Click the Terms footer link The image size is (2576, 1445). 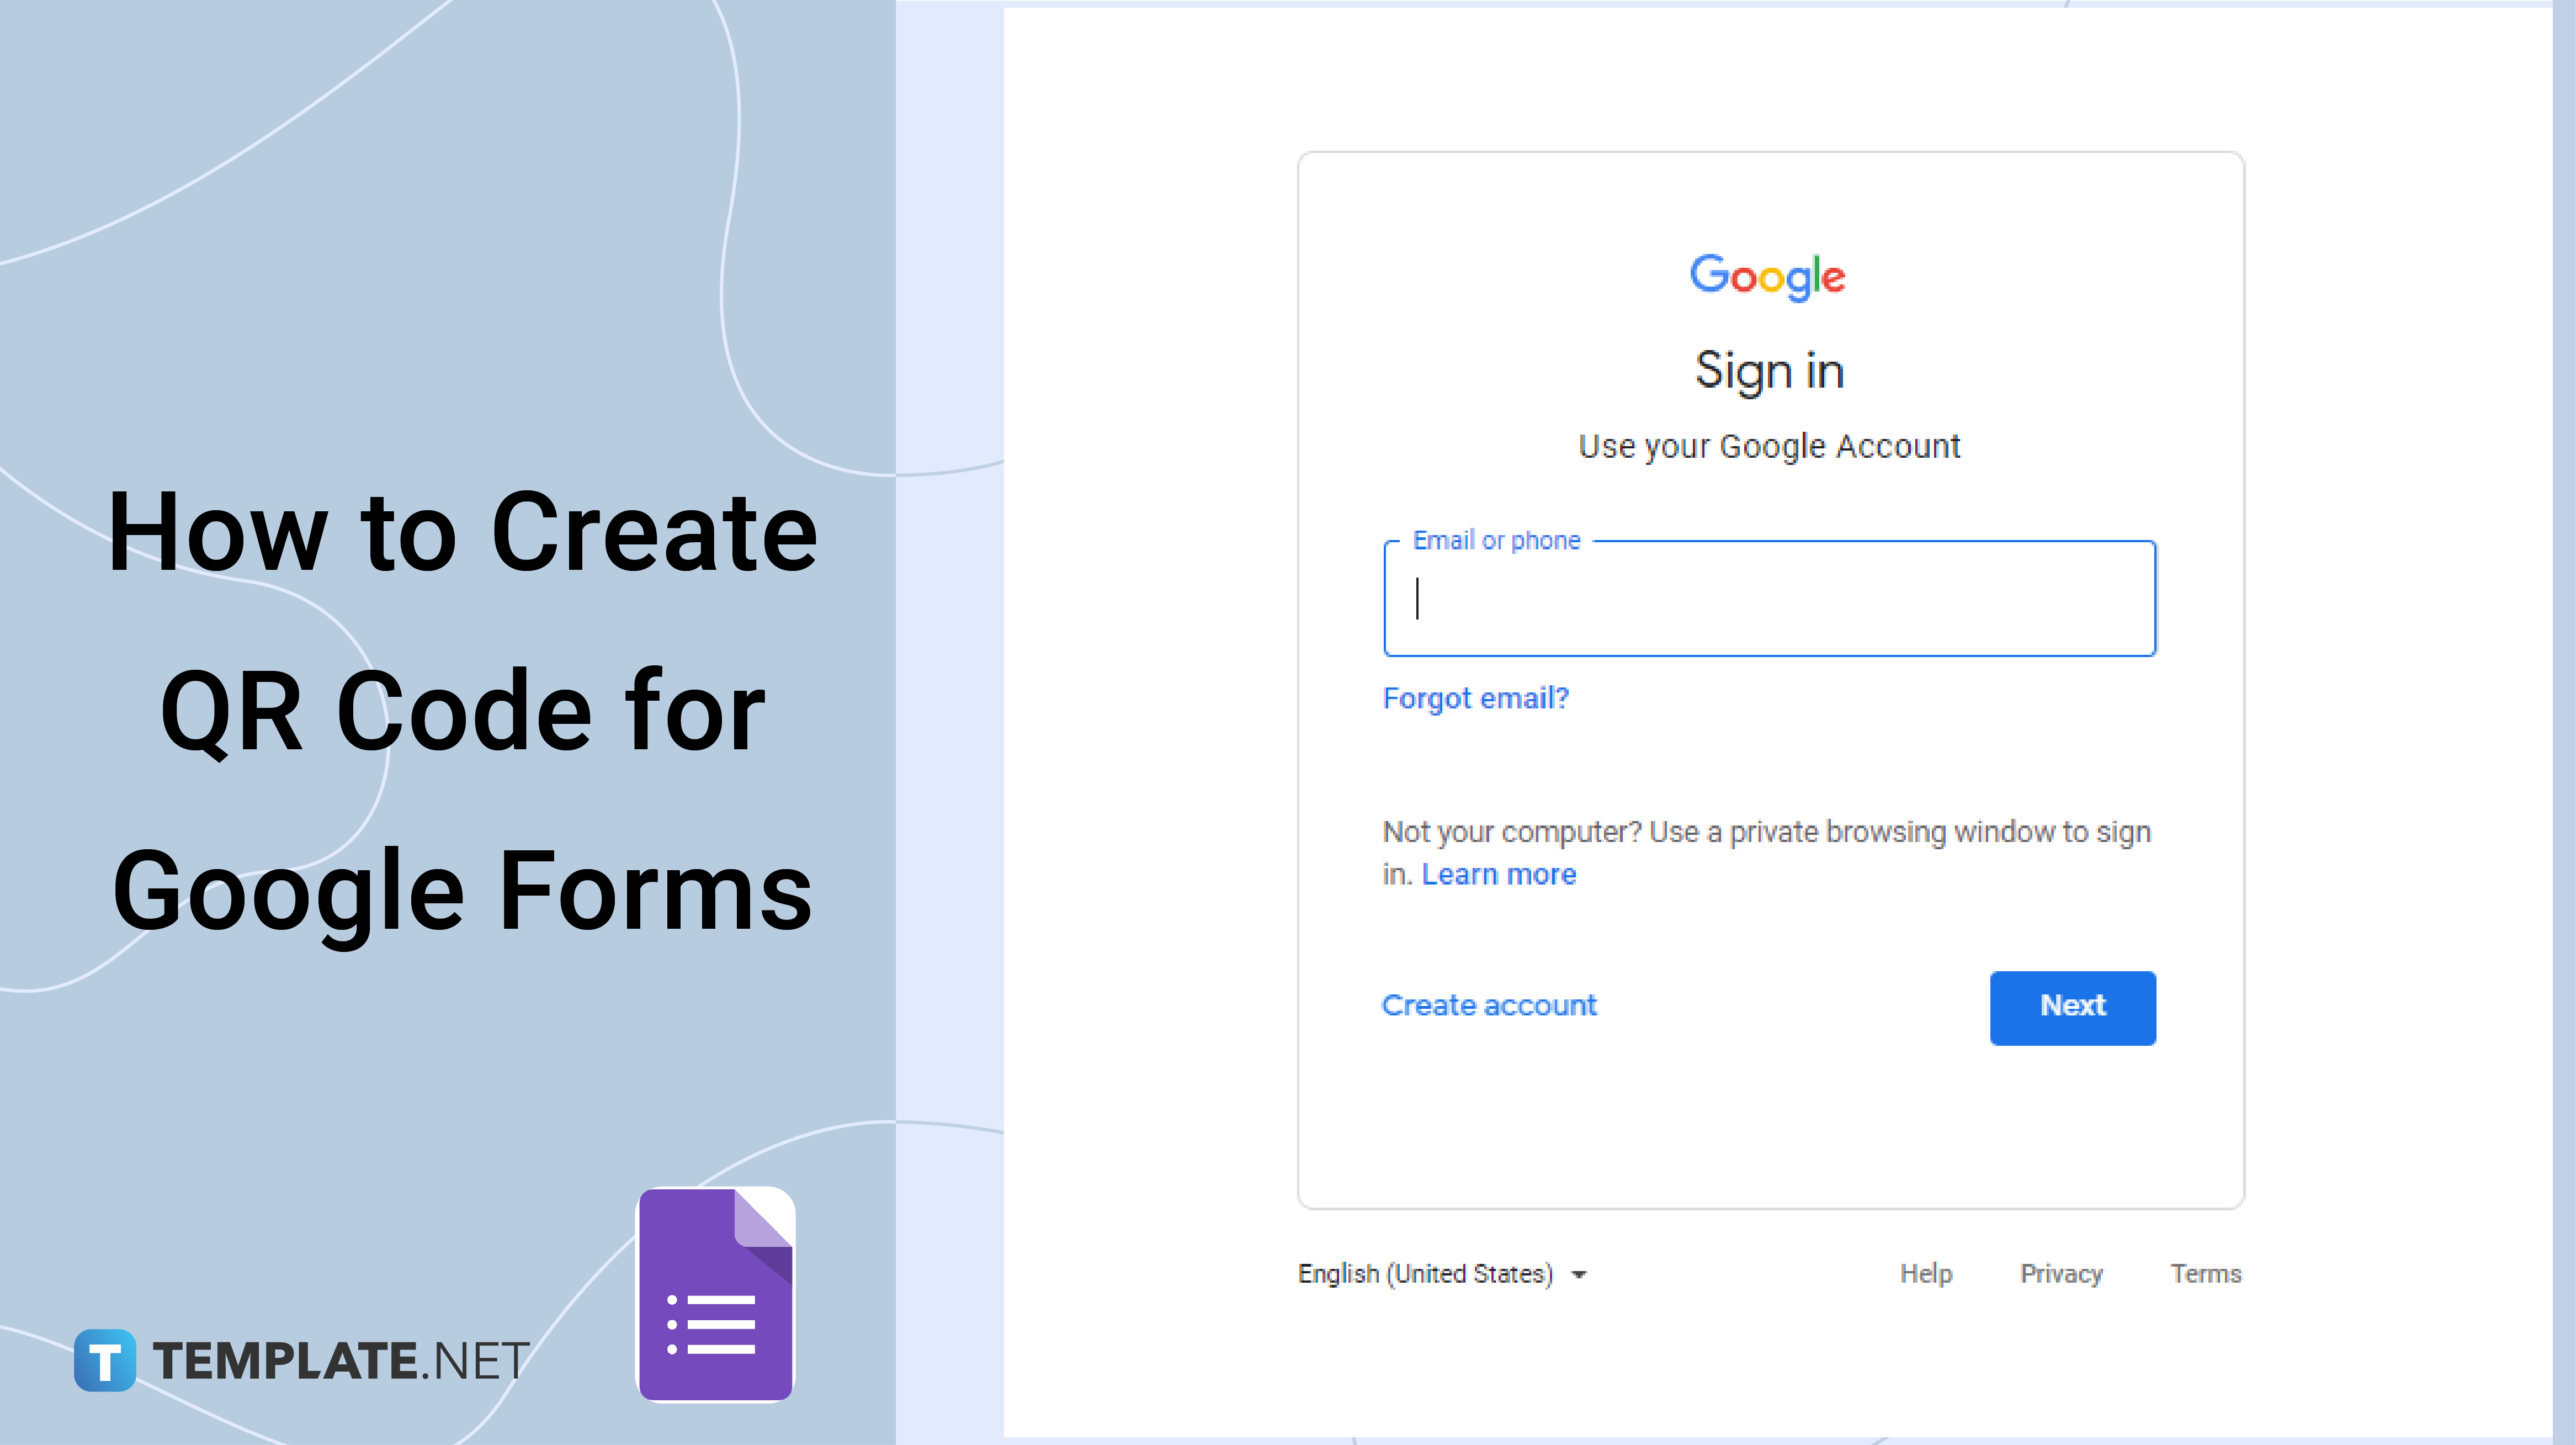(x=2205, y=1273)
